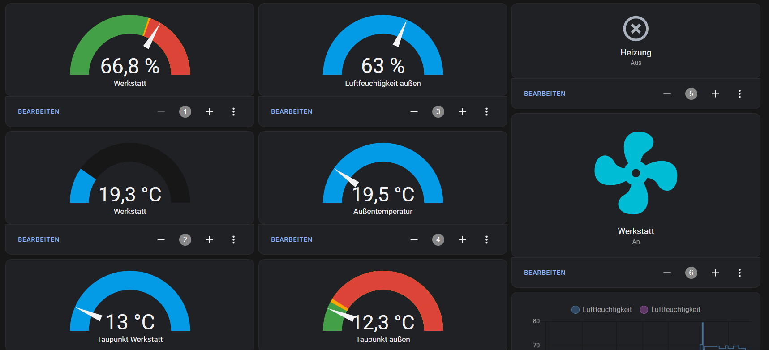Viewport: 769px width, 350px height.
Task: Select position badge number 5
Action: [x=691, y=94]
